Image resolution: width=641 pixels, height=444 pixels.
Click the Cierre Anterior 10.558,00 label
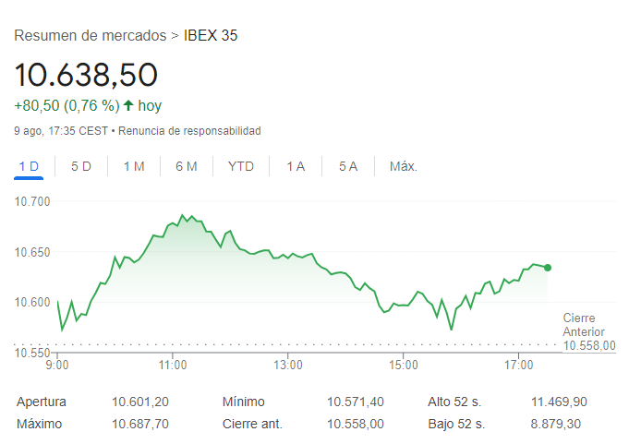pos(588,331)
